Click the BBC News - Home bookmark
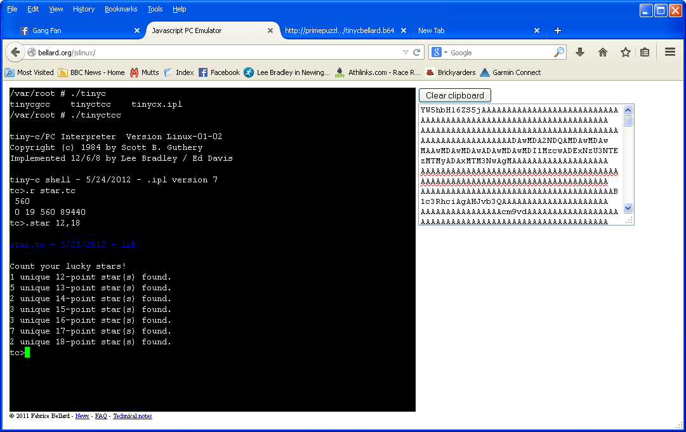This screenshot has width=686, height=432. (x=91, y=72)
